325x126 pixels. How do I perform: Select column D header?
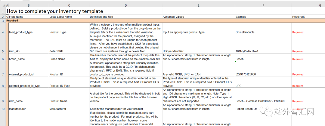125,5
